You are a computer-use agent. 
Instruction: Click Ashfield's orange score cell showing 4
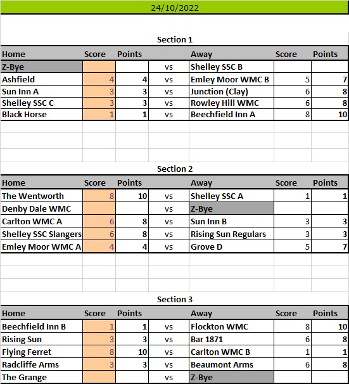pyautogui.click(x=99, y=79)
